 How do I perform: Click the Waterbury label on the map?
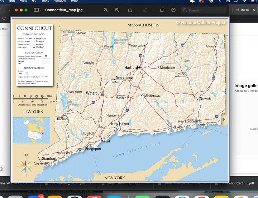(x=94, y=93)
